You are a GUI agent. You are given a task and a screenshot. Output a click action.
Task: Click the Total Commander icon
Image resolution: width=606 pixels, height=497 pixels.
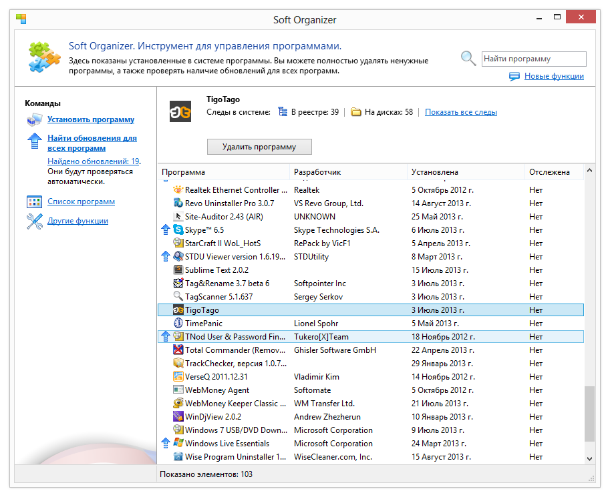178,350
